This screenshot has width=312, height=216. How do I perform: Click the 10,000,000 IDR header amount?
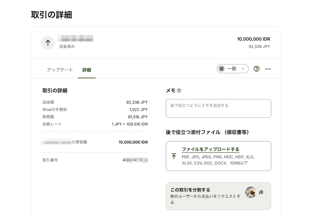point(253,39)
